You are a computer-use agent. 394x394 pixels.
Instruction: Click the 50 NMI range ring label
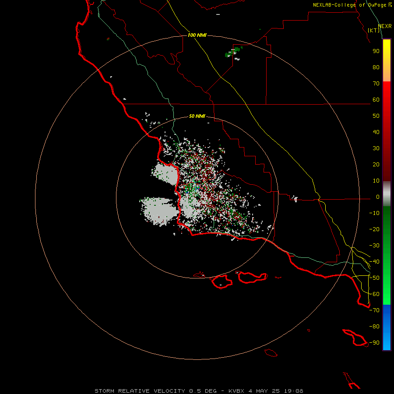(x=197, y=116)
